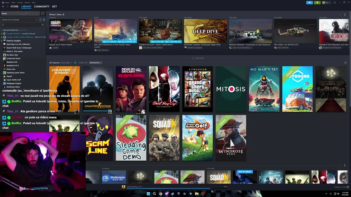This screenshot has width=351, height=197.
Task: Open Discord from taskbar
Action: (x=166, y=194)
